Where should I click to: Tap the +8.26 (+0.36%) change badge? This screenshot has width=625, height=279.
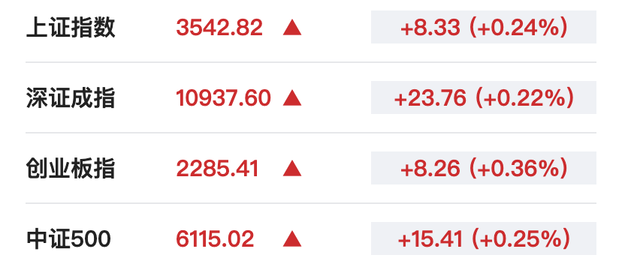(484, 168)
